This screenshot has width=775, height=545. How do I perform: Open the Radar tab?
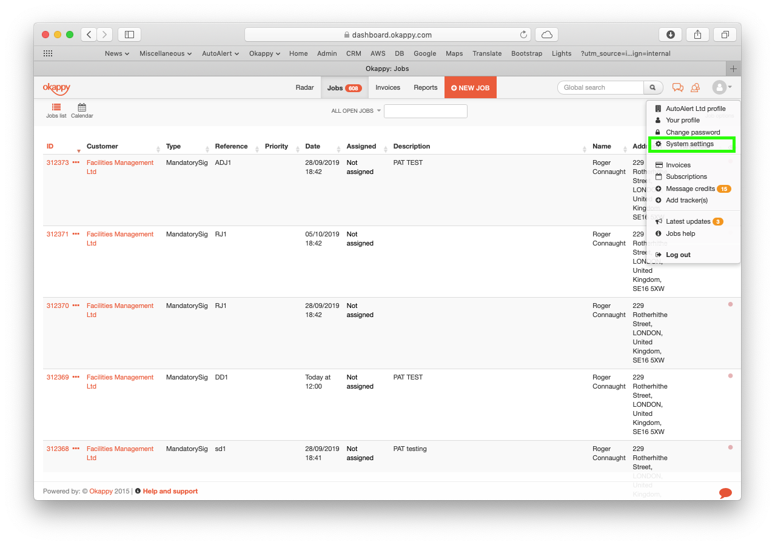304,87
